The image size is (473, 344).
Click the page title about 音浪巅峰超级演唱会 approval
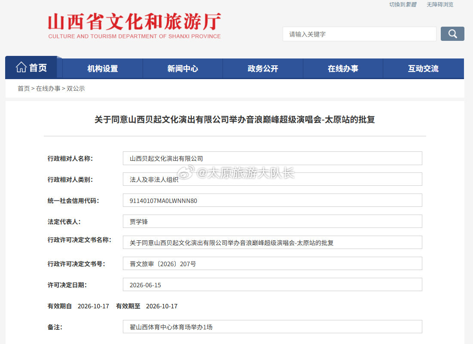[235, 120]
